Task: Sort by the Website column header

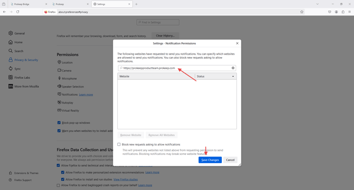Action: click(x=156, y=76)
